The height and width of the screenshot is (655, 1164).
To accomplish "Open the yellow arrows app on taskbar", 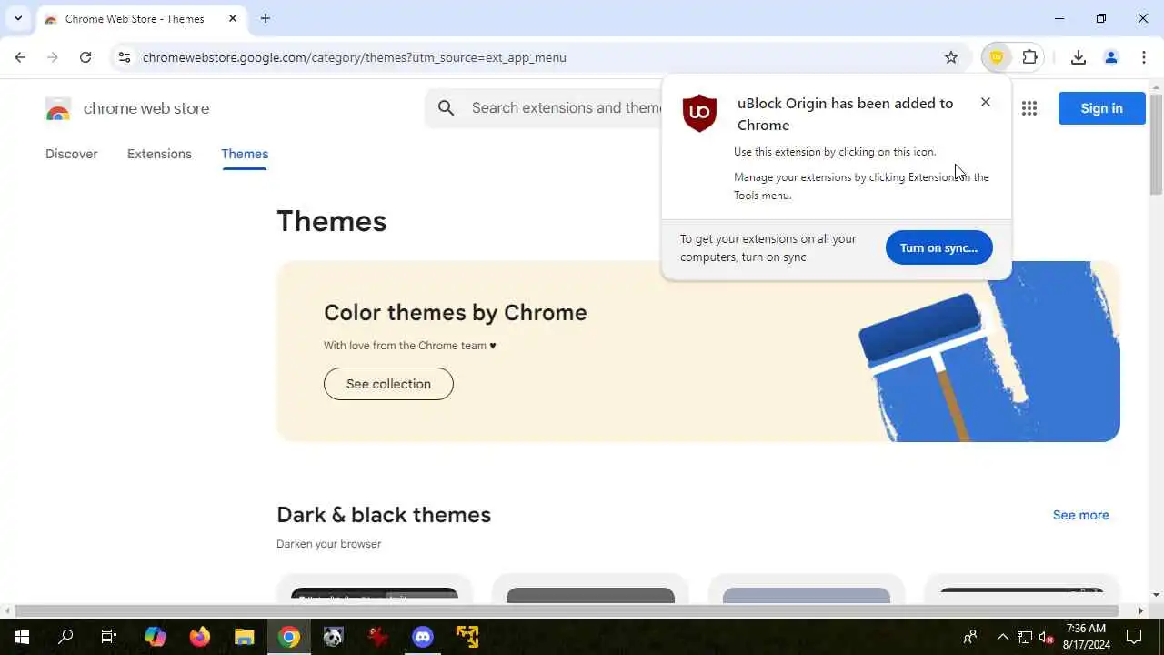I will pos(467,637).
